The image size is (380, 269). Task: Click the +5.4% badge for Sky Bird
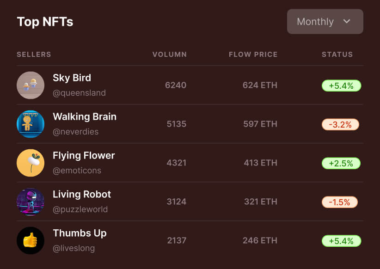pyautogui.click(x=341, y=86)
